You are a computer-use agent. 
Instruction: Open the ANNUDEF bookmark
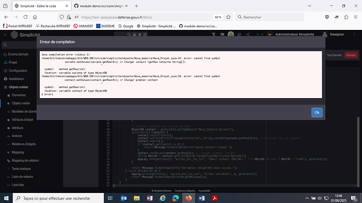pos(83,26)
